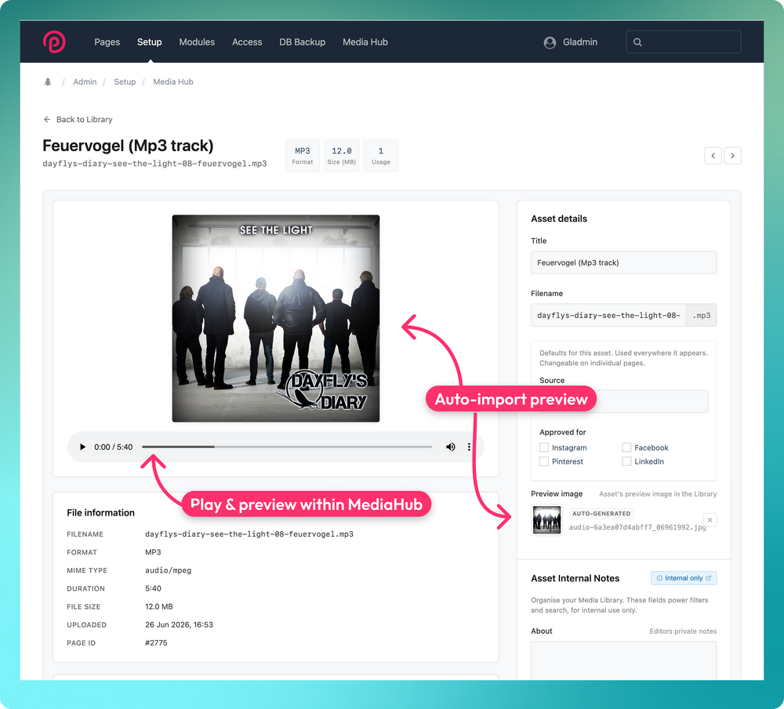Select the audio/mpeg MIME type value
Image resolution: width=784 pixels, height=709 pixels.
[169, 570]
